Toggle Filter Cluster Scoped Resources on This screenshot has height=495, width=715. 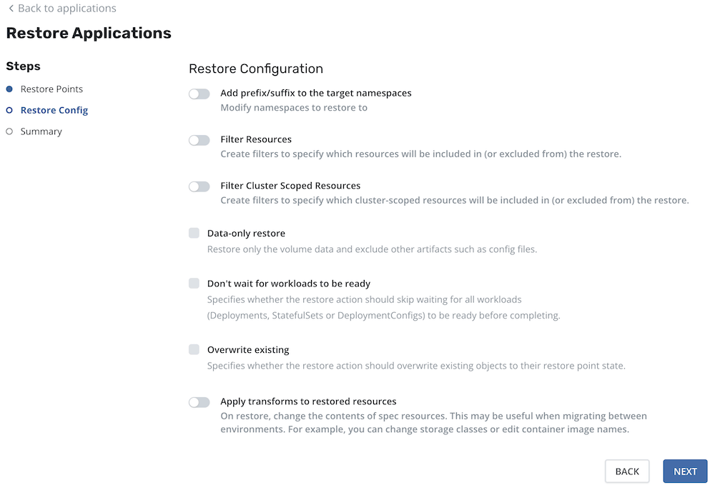199,186
